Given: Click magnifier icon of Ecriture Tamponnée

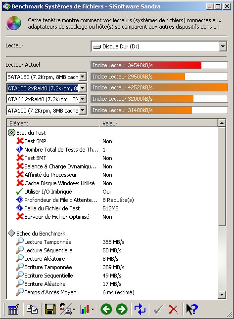Looking at the screenshot, I should (x=20, y=267).
